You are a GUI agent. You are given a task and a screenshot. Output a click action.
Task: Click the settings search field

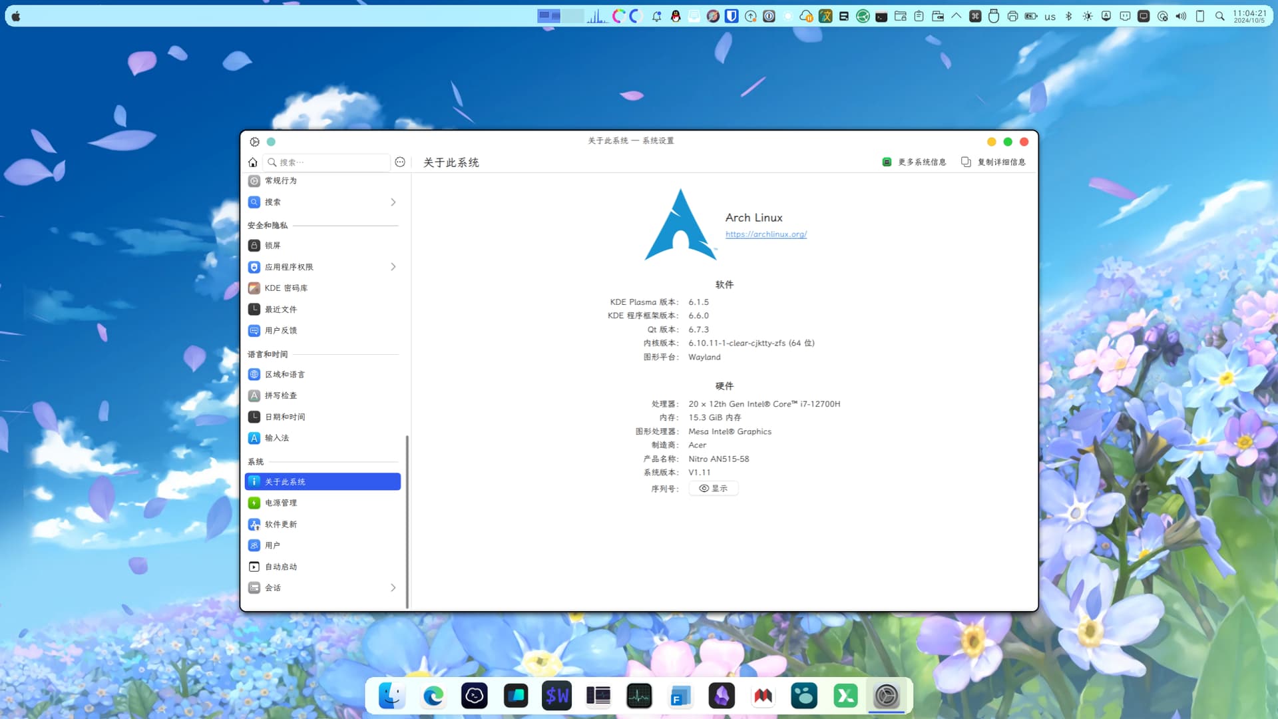pos(326,162)
